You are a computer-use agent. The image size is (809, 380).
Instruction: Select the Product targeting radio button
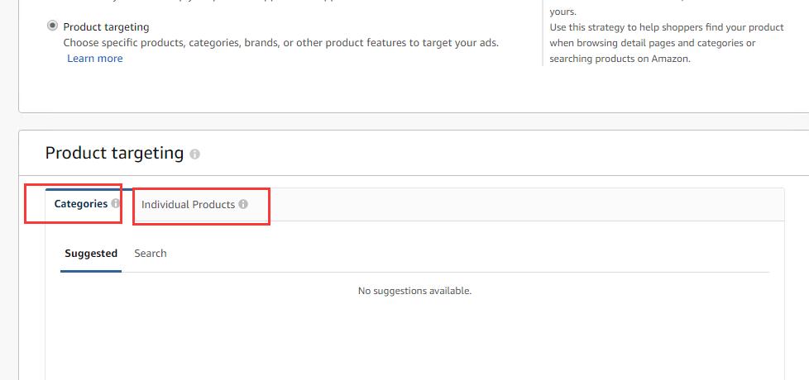pos(52,26)
